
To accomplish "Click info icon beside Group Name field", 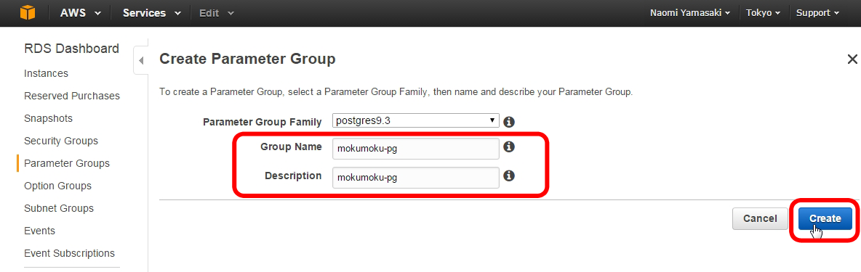I will click(x=509, y=147).
